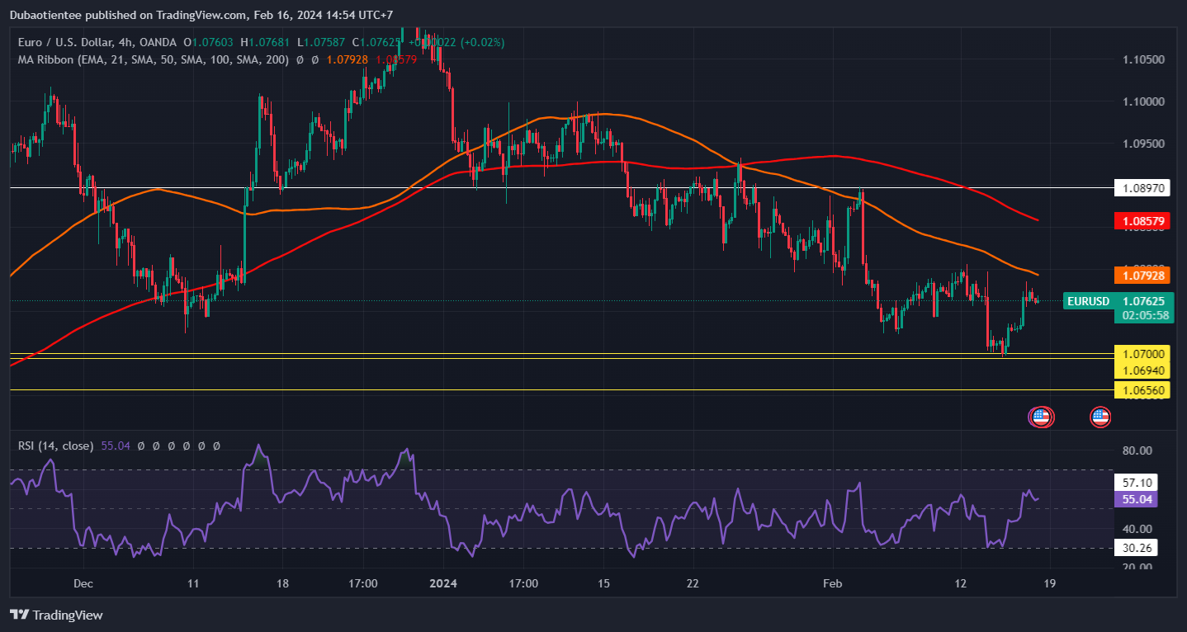Click the green EURUSD symbol tag

coord(1088,301)
